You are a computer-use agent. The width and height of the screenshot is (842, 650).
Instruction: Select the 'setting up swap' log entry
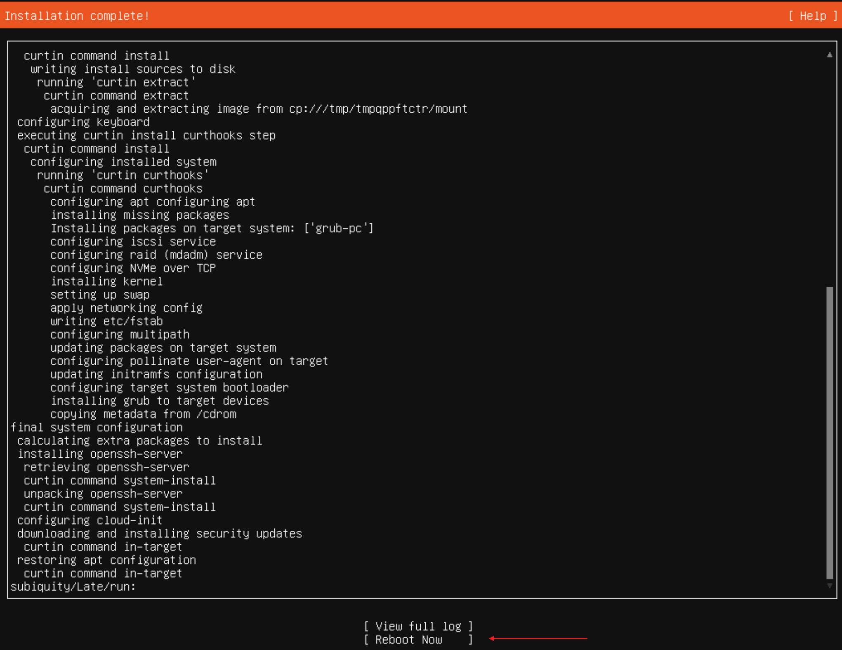click(99, 294)
